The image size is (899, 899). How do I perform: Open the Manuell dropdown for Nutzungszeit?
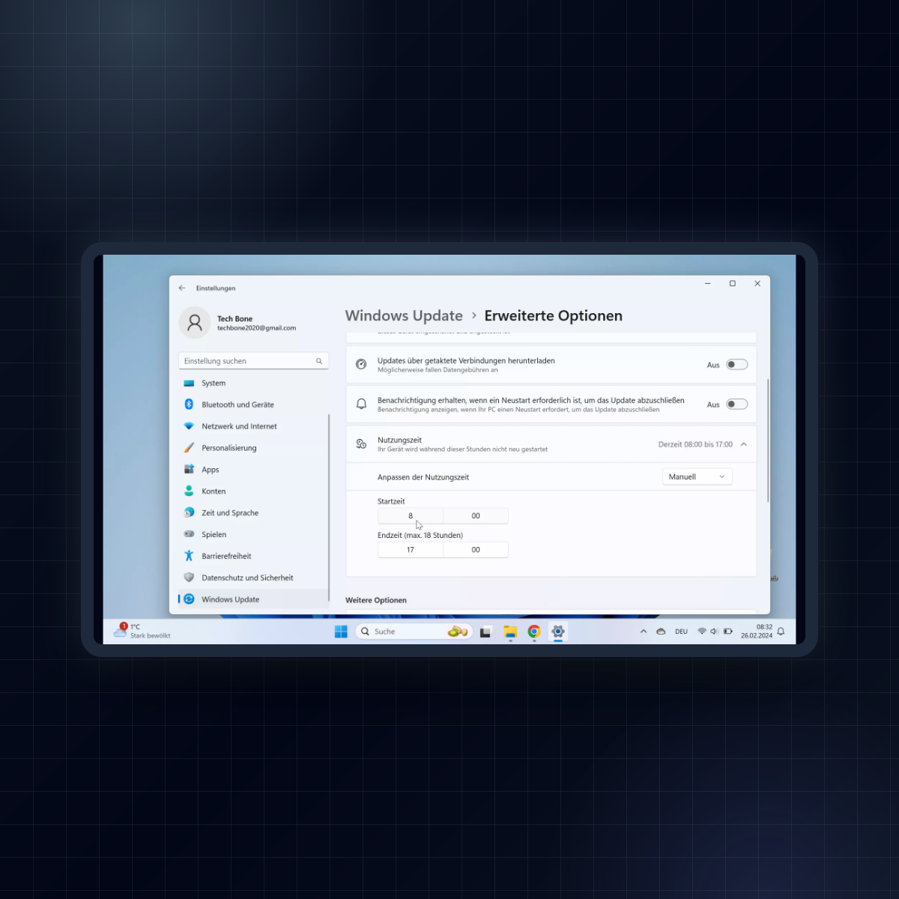coord(697,476)
